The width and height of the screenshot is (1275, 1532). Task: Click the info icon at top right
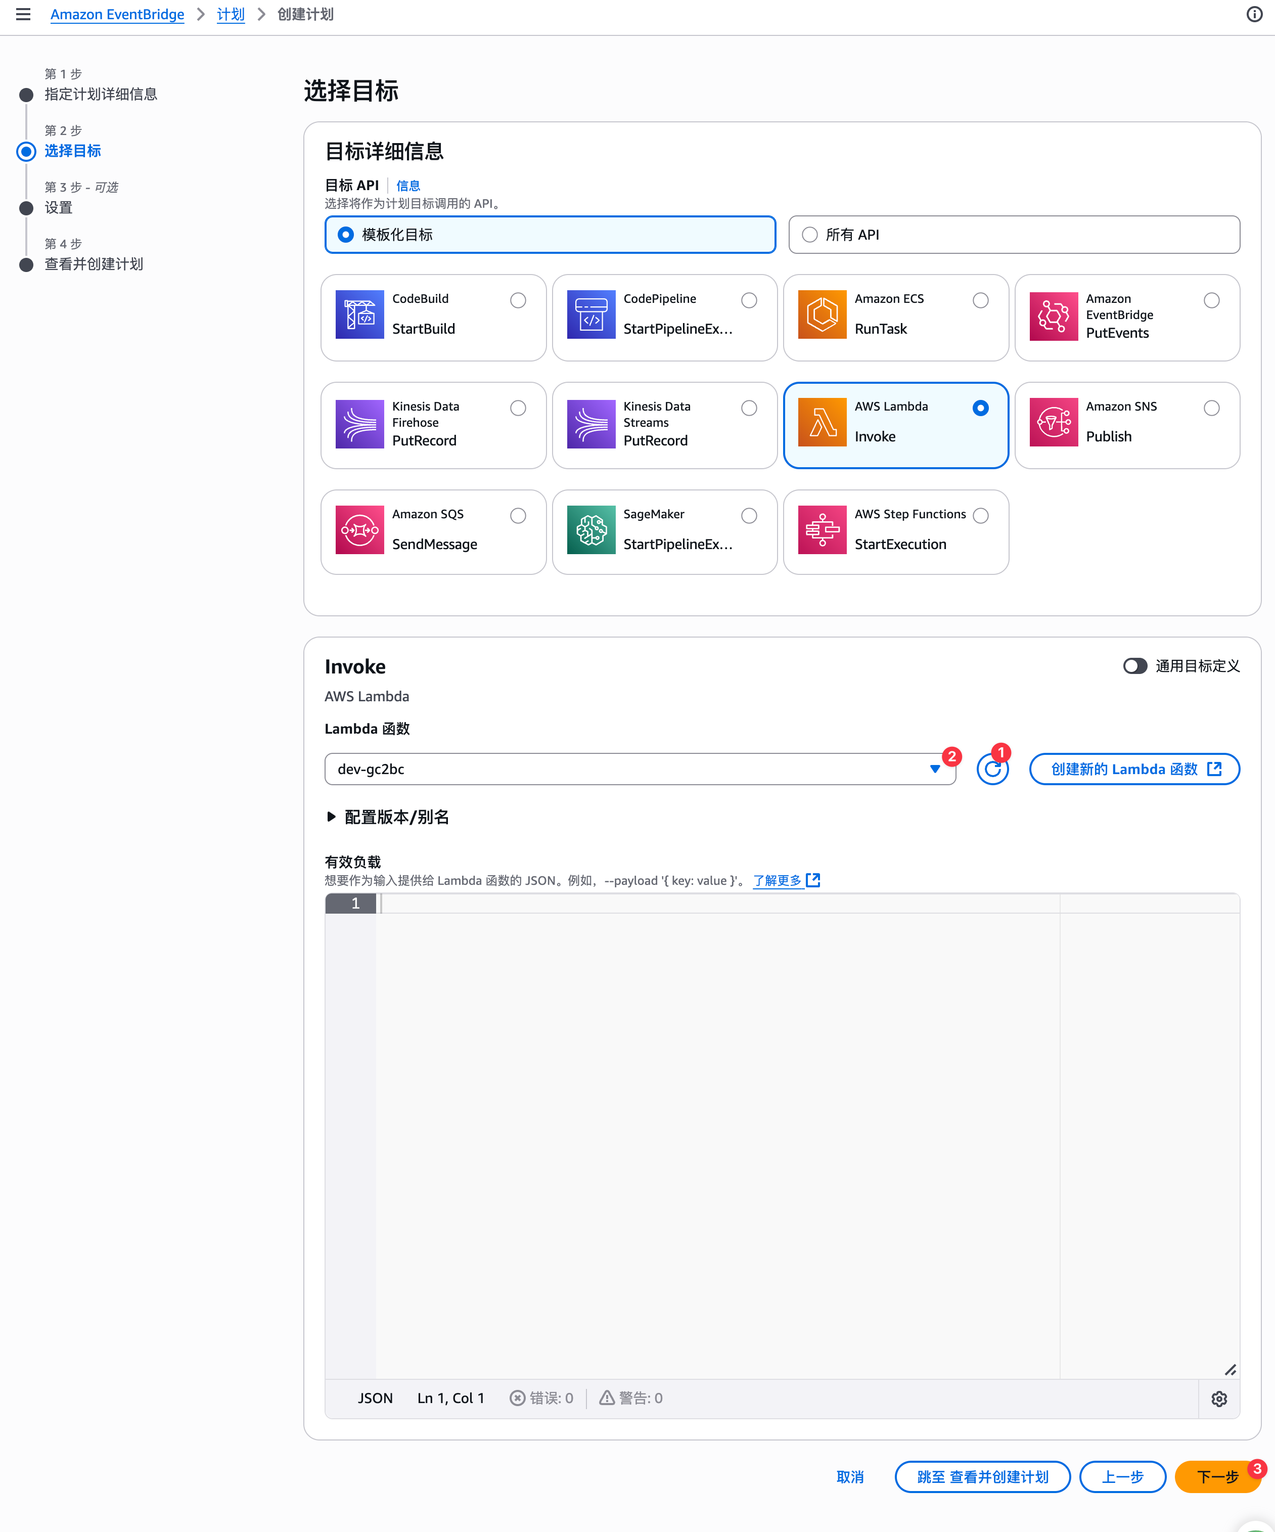pos(1254,15)
